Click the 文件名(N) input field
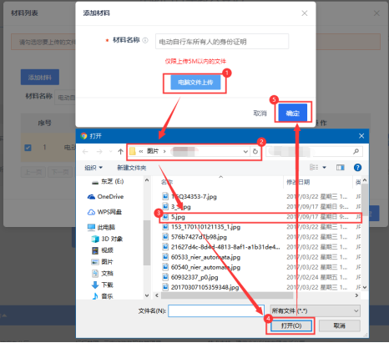This screenshot has height=343, width=389. point(215,311)
